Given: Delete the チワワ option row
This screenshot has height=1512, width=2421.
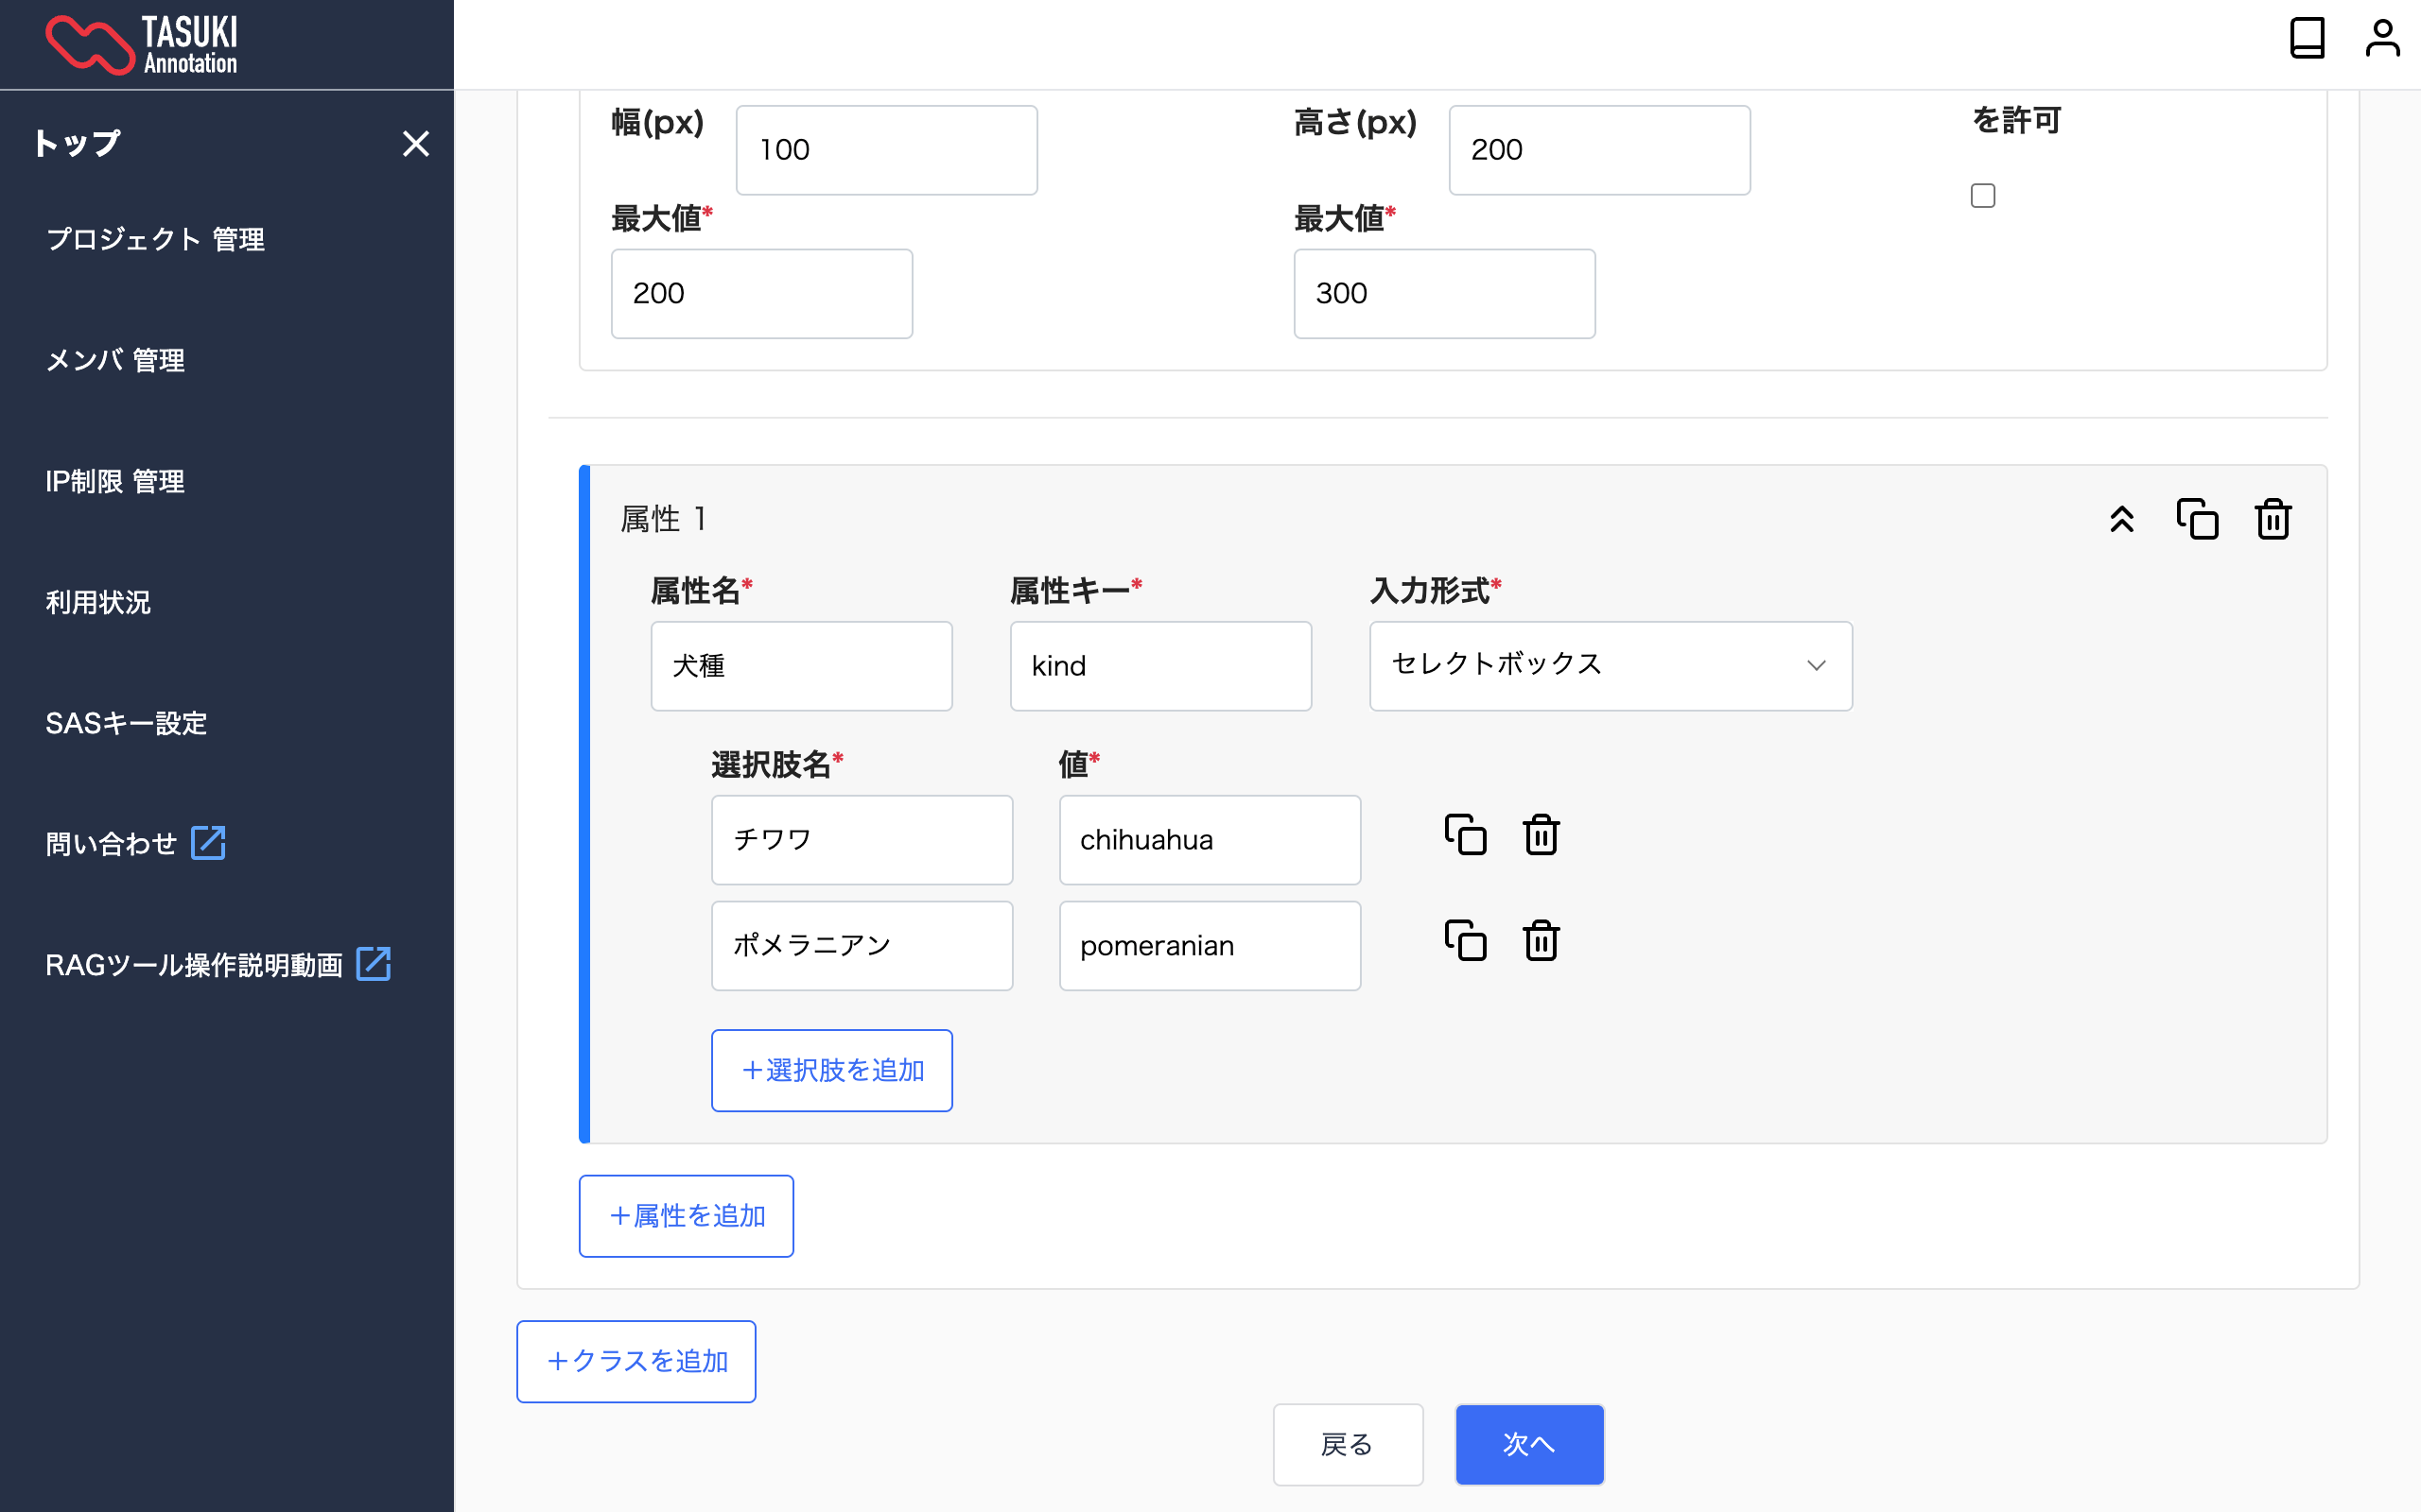Looking at the screenshot, I should [1541, 834].
